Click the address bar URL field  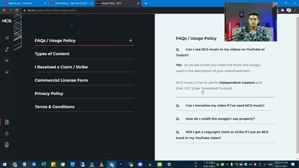pos(122,10)
